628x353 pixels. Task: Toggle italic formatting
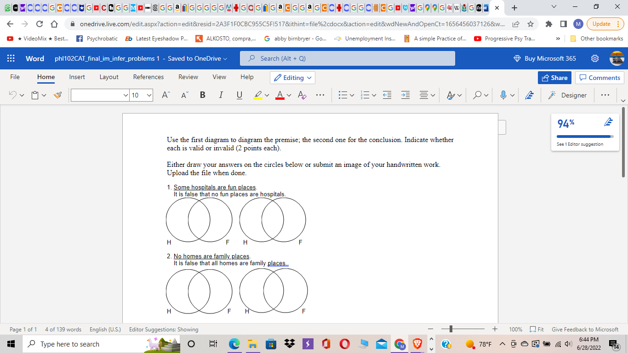(221, 95)
